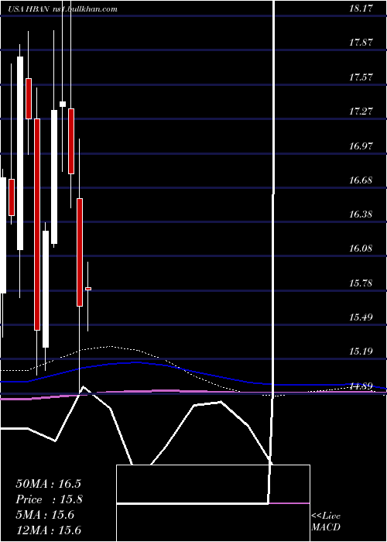Click the 15.19 price axis label
This screenshot has width=387, height=542.
coord(361,352)
